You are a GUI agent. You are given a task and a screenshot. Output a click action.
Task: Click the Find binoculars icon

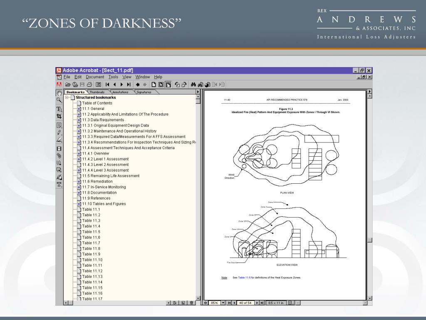click(193, 85)
